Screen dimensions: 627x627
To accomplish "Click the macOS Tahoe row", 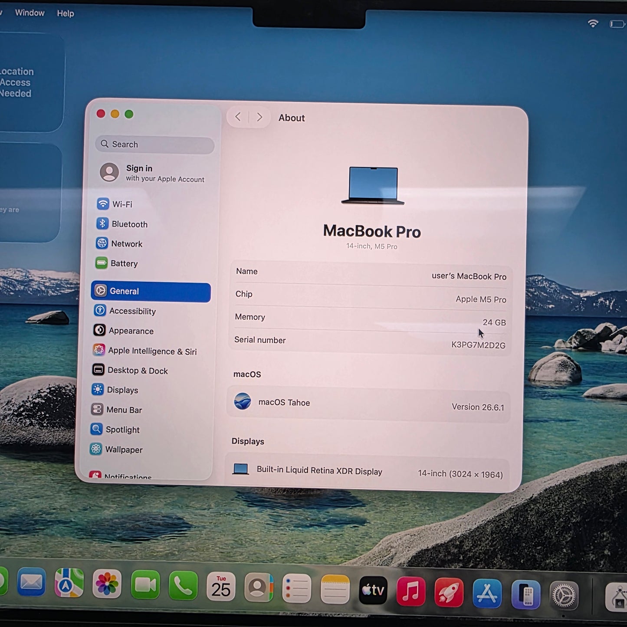I will coord(368,403).
